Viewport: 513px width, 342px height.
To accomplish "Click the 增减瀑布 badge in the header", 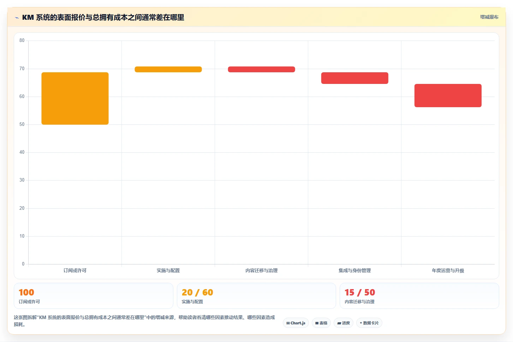I will coord(489,17).
